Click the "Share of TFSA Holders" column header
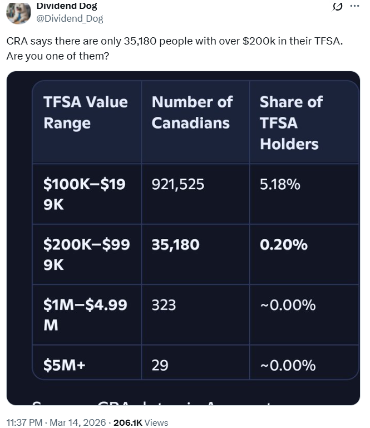 coord(291,122)
